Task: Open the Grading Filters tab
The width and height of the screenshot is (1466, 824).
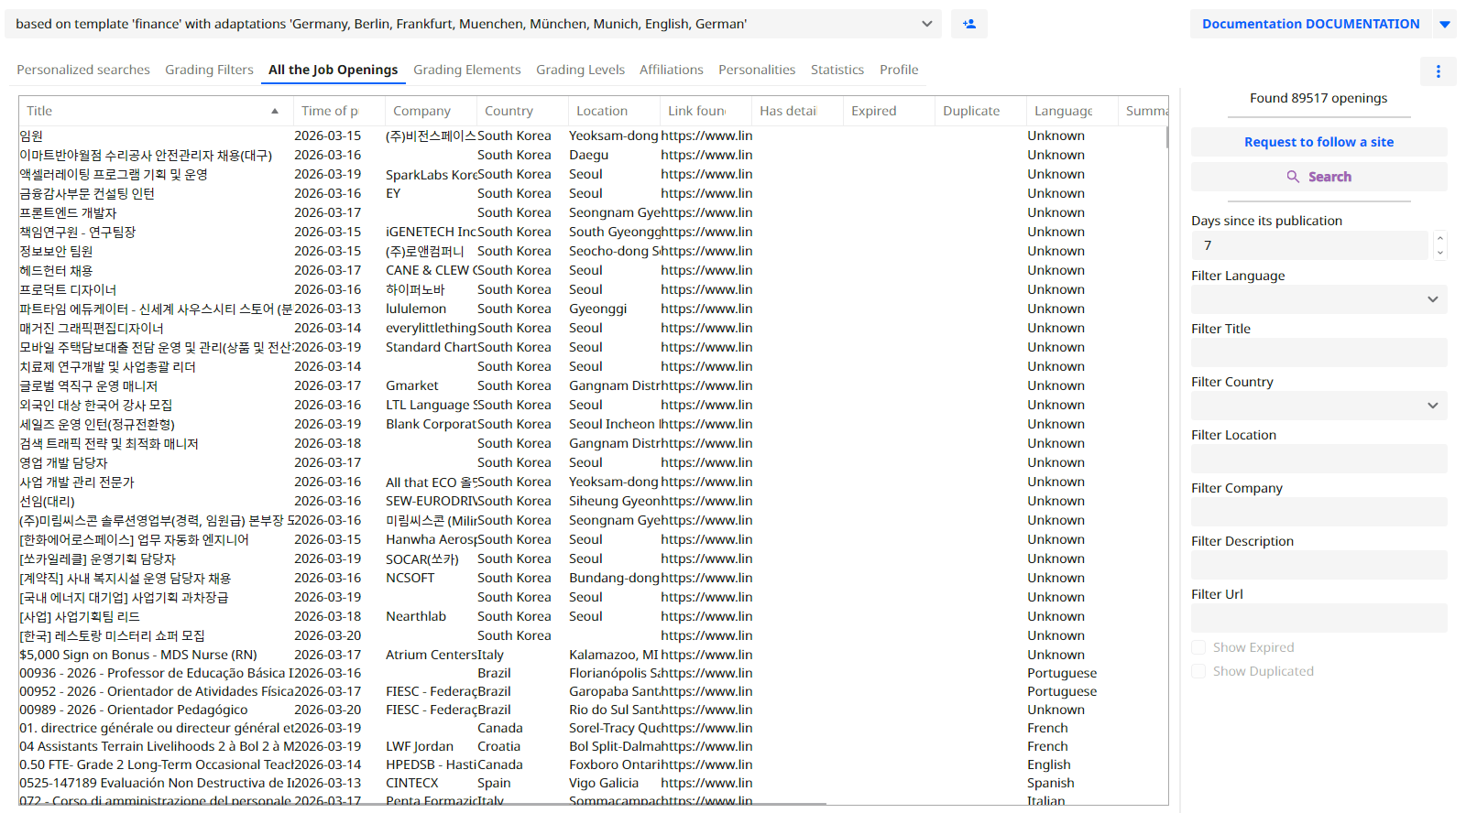Action: point(209,70)
